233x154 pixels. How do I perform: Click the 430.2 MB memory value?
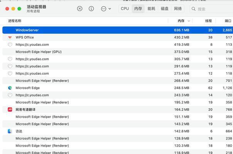pos(182,37)
